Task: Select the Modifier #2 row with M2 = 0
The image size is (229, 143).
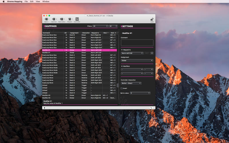Action: click(80, 98)
